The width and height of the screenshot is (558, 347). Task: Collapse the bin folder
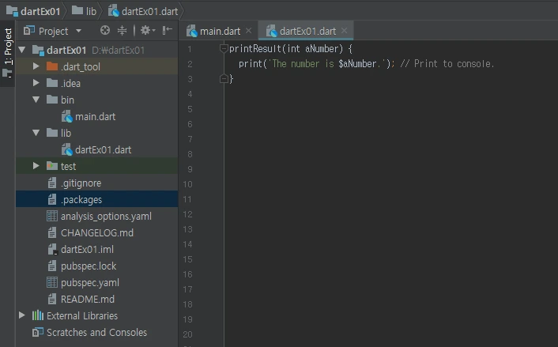coord(36,100)
